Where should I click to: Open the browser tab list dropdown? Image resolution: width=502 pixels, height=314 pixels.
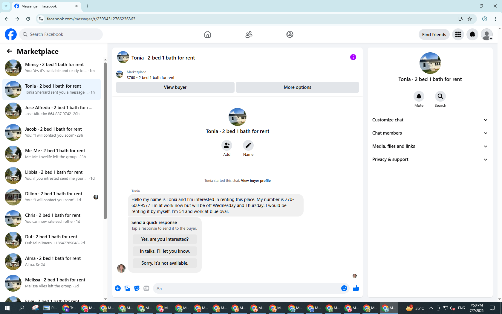6,6
